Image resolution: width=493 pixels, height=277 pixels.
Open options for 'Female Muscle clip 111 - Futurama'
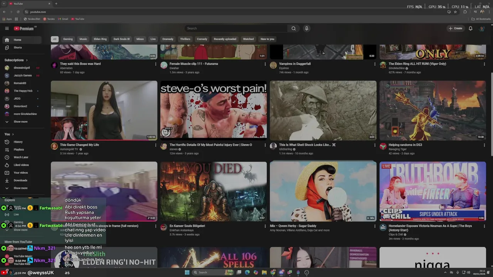coord(265,64)
